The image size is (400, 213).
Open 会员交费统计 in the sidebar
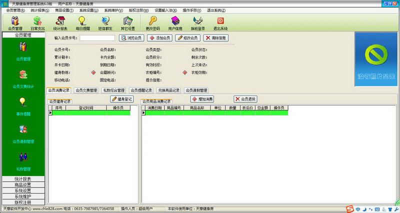23,79
